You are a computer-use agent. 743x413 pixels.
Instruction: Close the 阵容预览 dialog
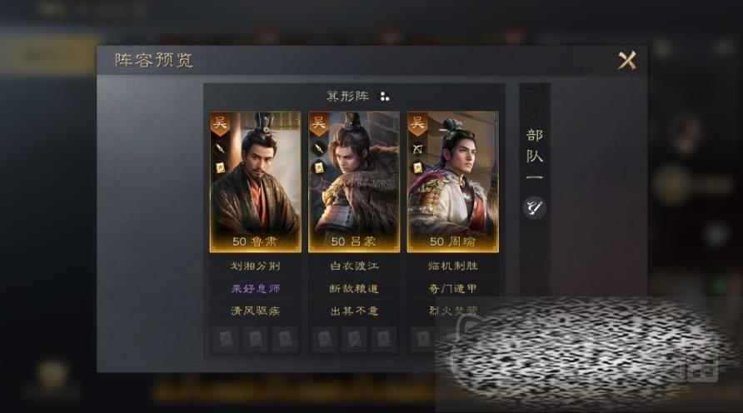pos(627,60)
